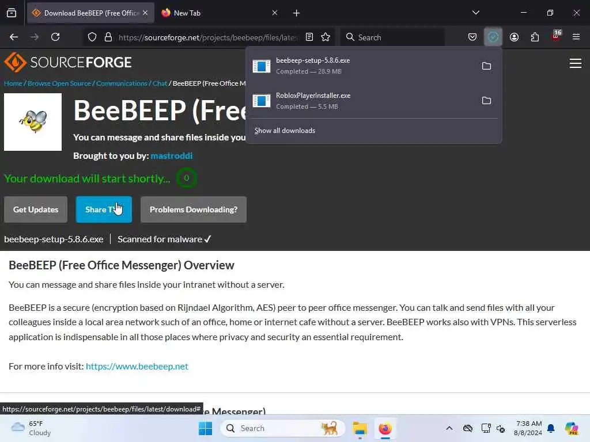Click the Share This button

(104, 209)
